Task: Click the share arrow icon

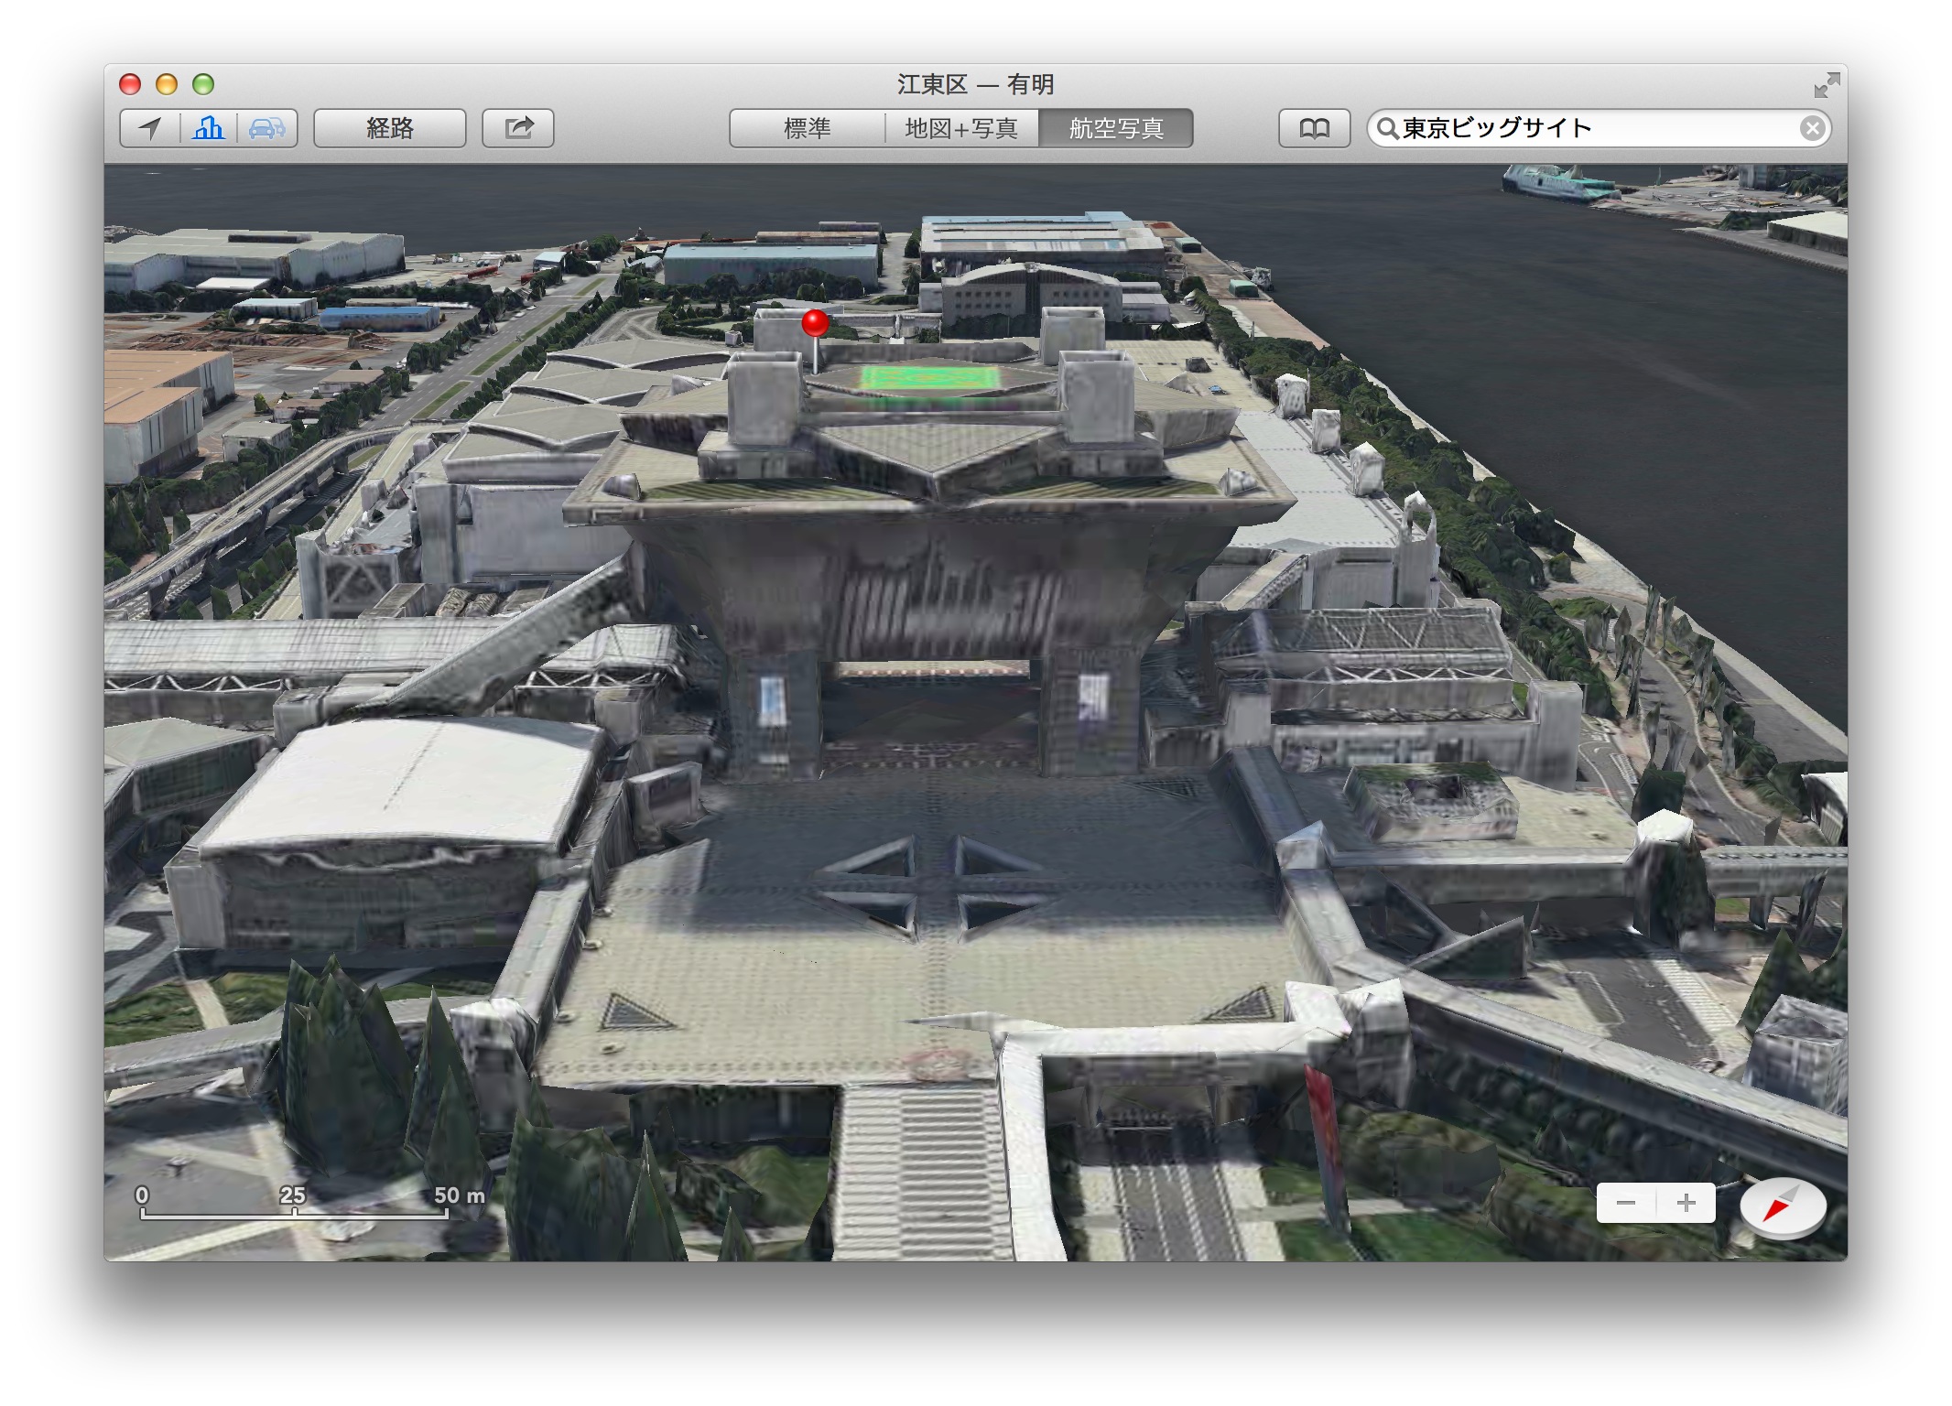Action: click(x=518, y=128)
